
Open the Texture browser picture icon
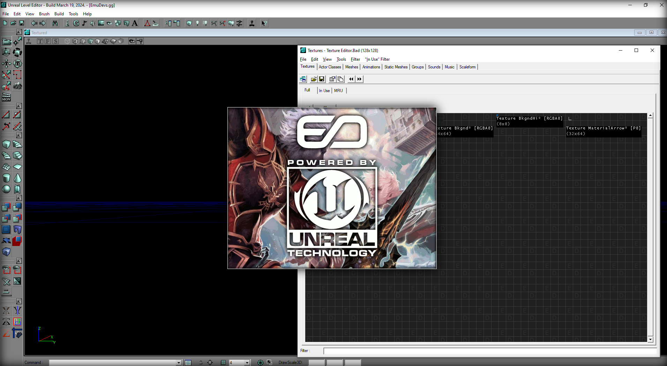coord(101,23)
